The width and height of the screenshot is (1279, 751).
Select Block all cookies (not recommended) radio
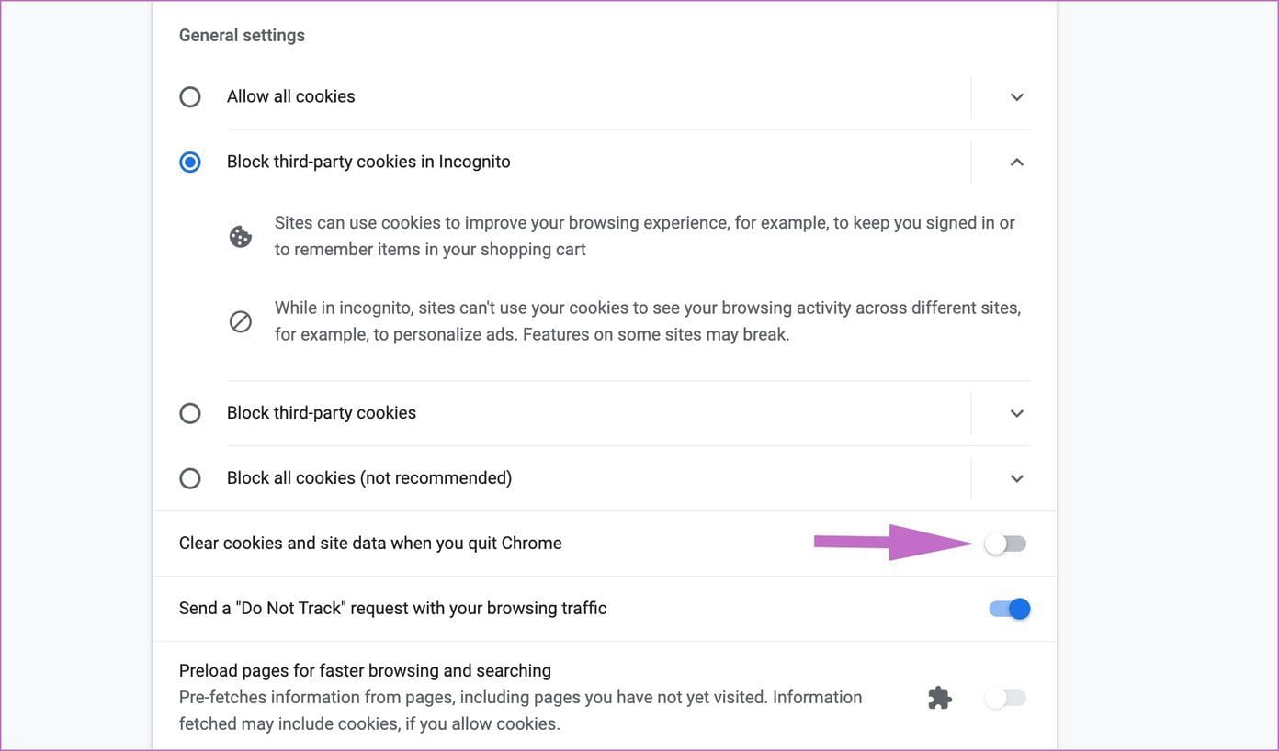[x=190, y=478]
